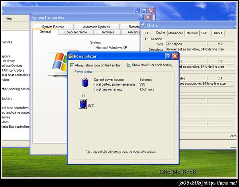The width and height of the screenshot is (239, 187).
Task: Minimize the background Device Manager window
Action: (137, 11)
